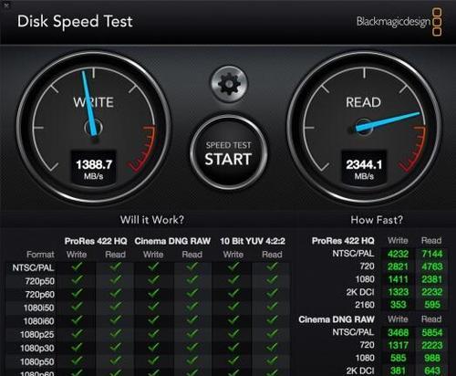Click 1080i50 Cinema DNG Read checkmark
456x376 pixels.
192,307
